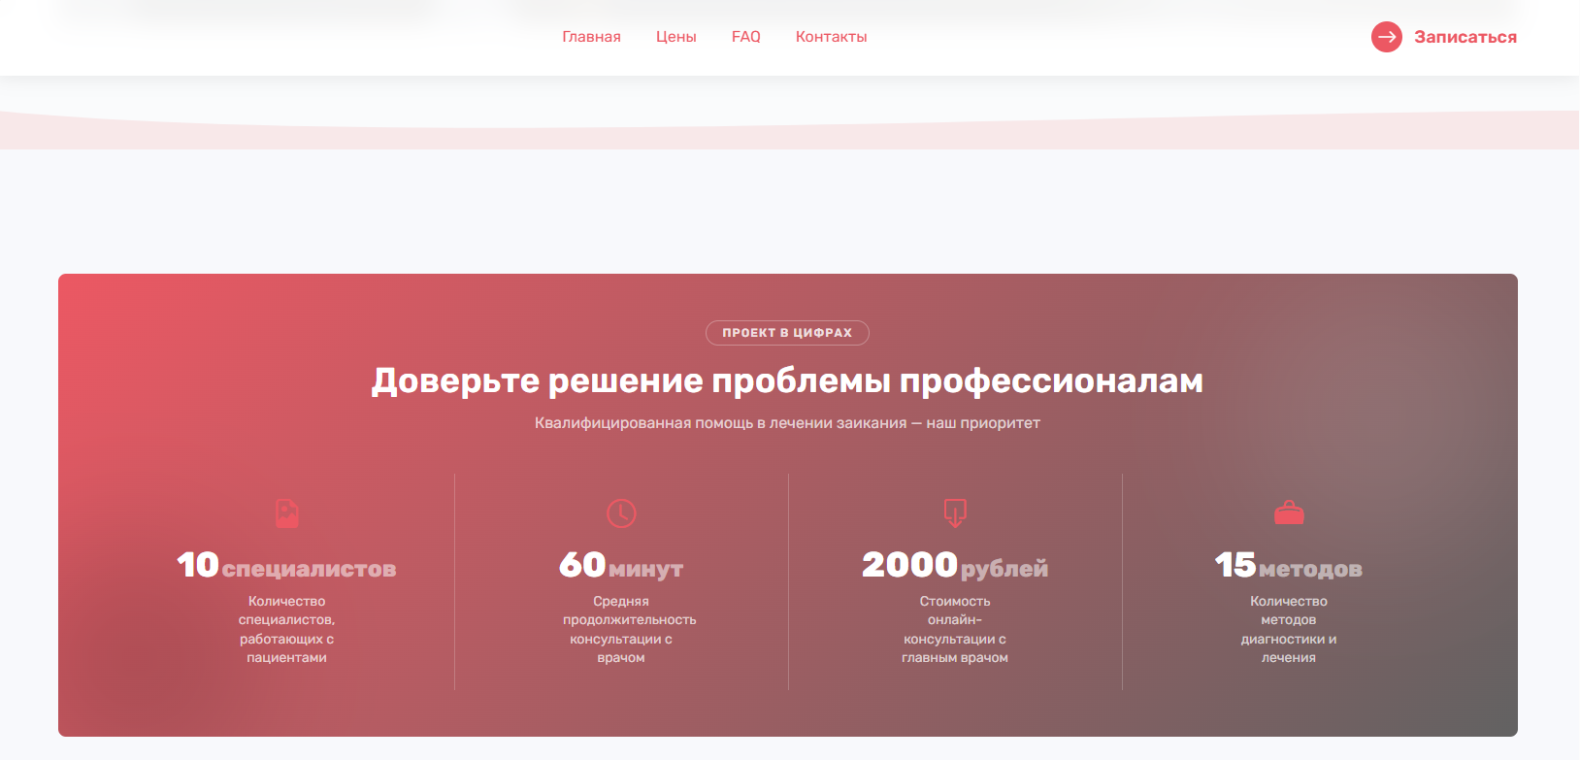Click the heading Доверьте решение проблемы профессионалам
Viewport: 1580px width, 760px height.
point(787,380)
